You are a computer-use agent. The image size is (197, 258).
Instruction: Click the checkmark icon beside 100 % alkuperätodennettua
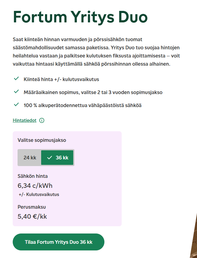[x=16, y=105]
